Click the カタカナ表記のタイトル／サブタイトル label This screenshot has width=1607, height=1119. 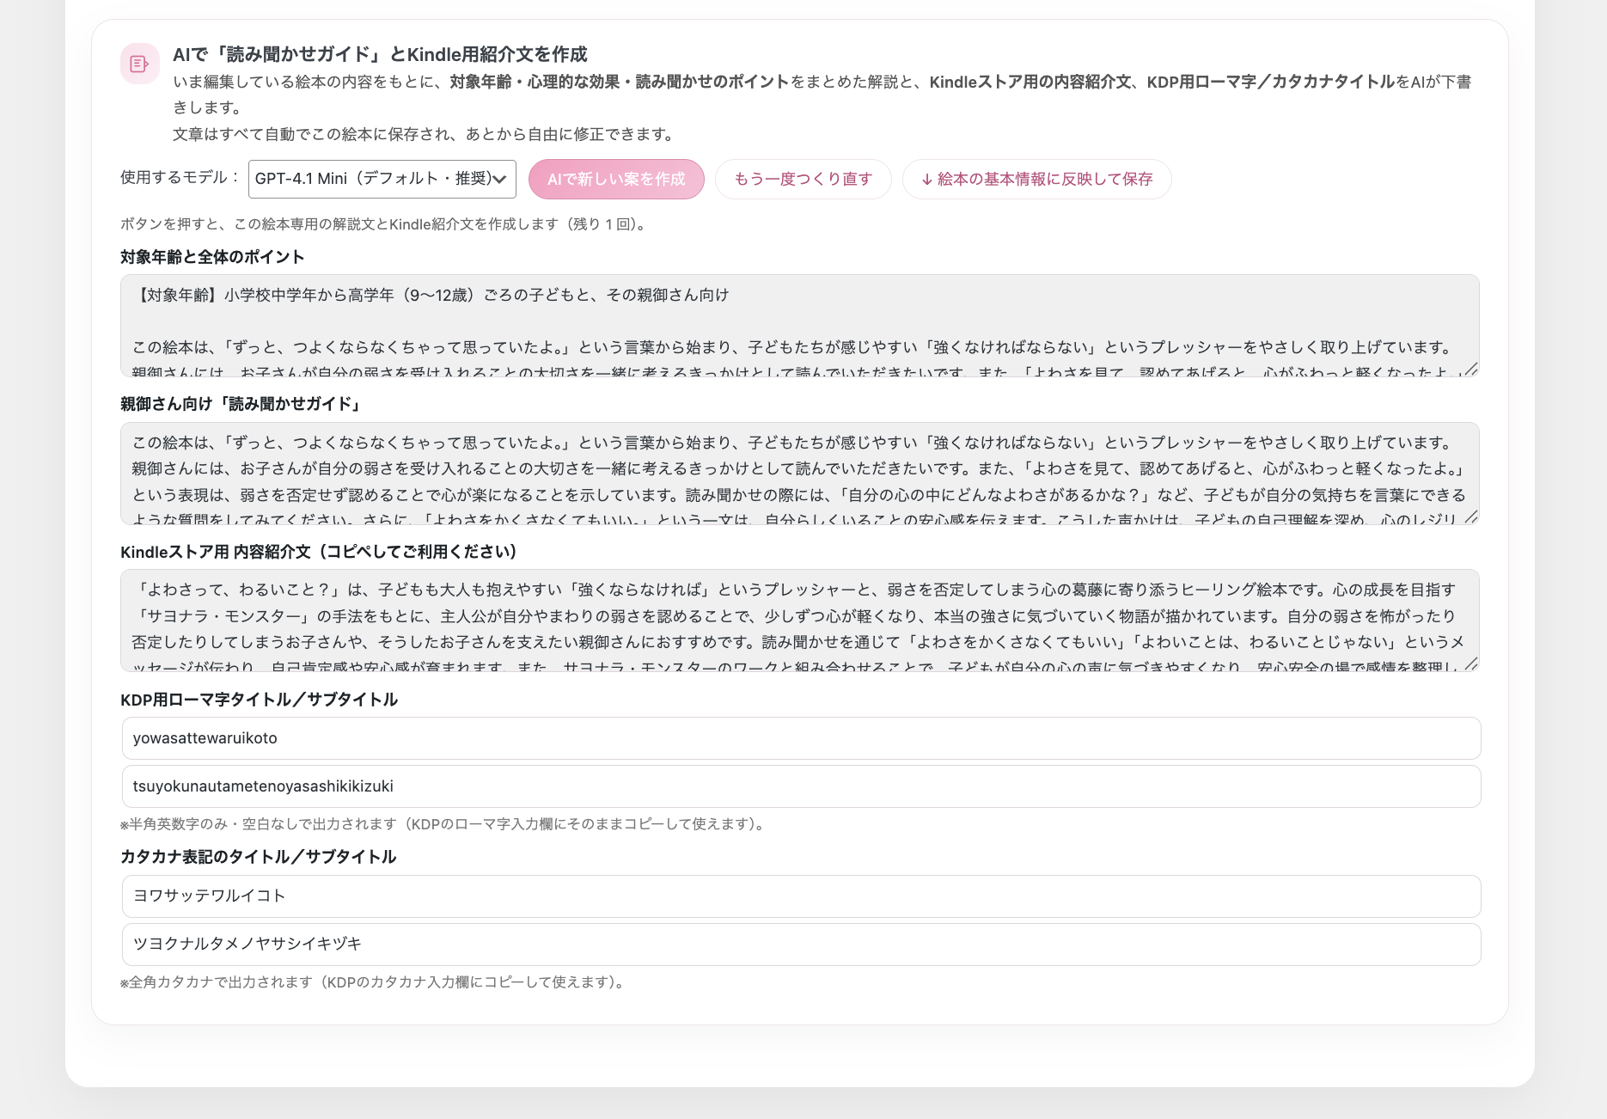coord(258,857)
